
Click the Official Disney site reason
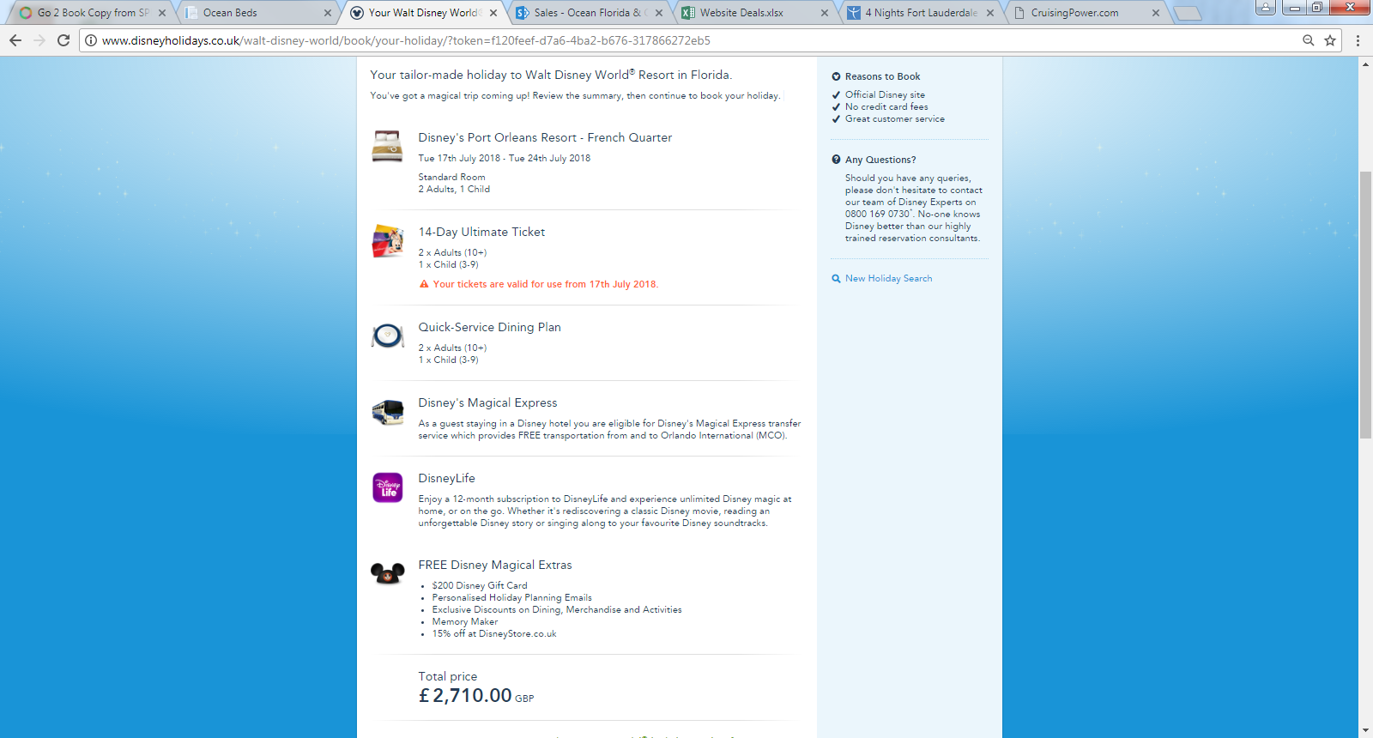click(885, 94)
